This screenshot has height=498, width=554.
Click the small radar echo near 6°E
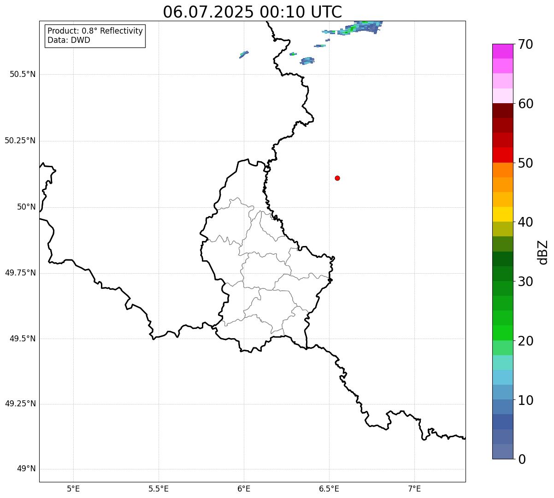tap(244, 54)
